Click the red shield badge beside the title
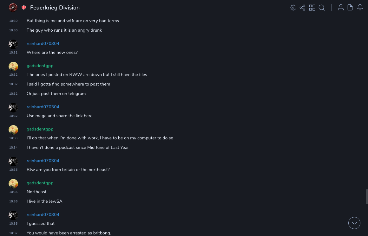Image resolution: width=368 pixels, height=236 pixels. 24,8
